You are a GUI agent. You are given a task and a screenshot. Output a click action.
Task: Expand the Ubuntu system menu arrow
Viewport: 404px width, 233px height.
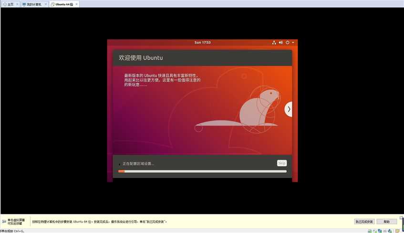[x=293, y=42]
